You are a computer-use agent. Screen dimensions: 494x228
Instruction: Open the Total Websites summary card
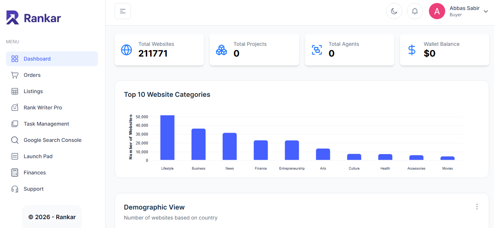click(x=159, y=50)
